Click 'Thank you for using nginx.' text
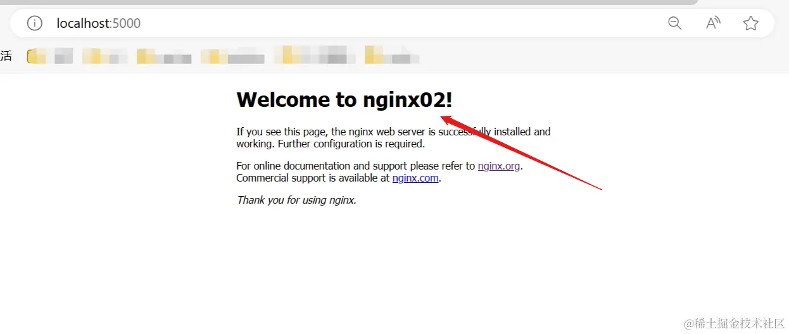The height and width of the screenshot is (334, 789). click(x=297, y=200)
